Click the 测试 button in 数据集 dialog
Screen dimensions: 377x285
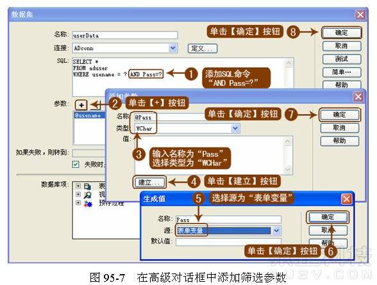coord(341,59)
